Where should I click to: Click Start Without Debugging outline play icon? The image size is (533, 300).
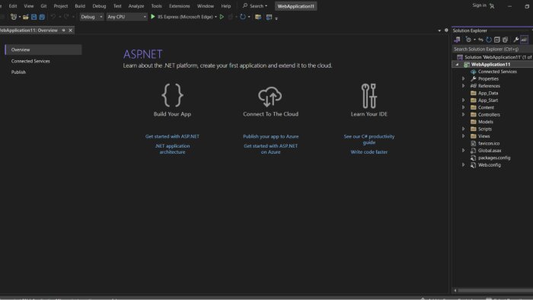click(x=222, y=17)
